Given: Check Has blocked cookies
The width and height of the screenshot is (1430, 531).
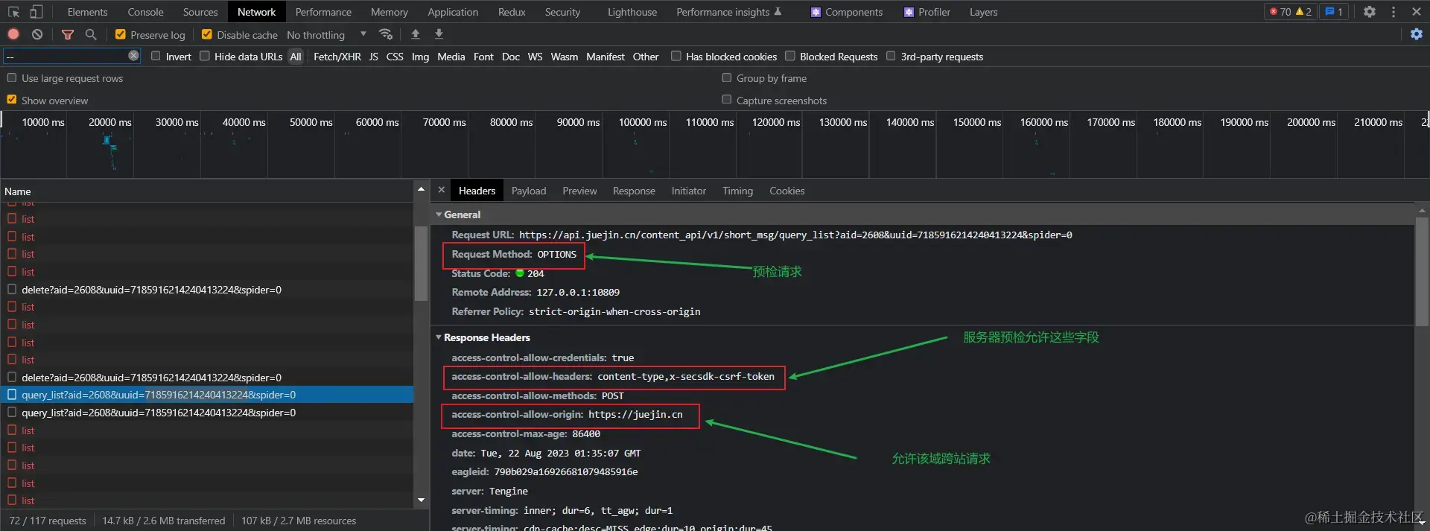Looking at the screenshot, I should (676, 56).
